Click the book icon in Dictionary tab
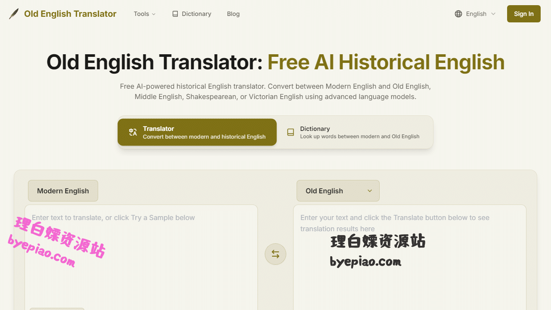The image size is (551, 310). click(291, 132)
